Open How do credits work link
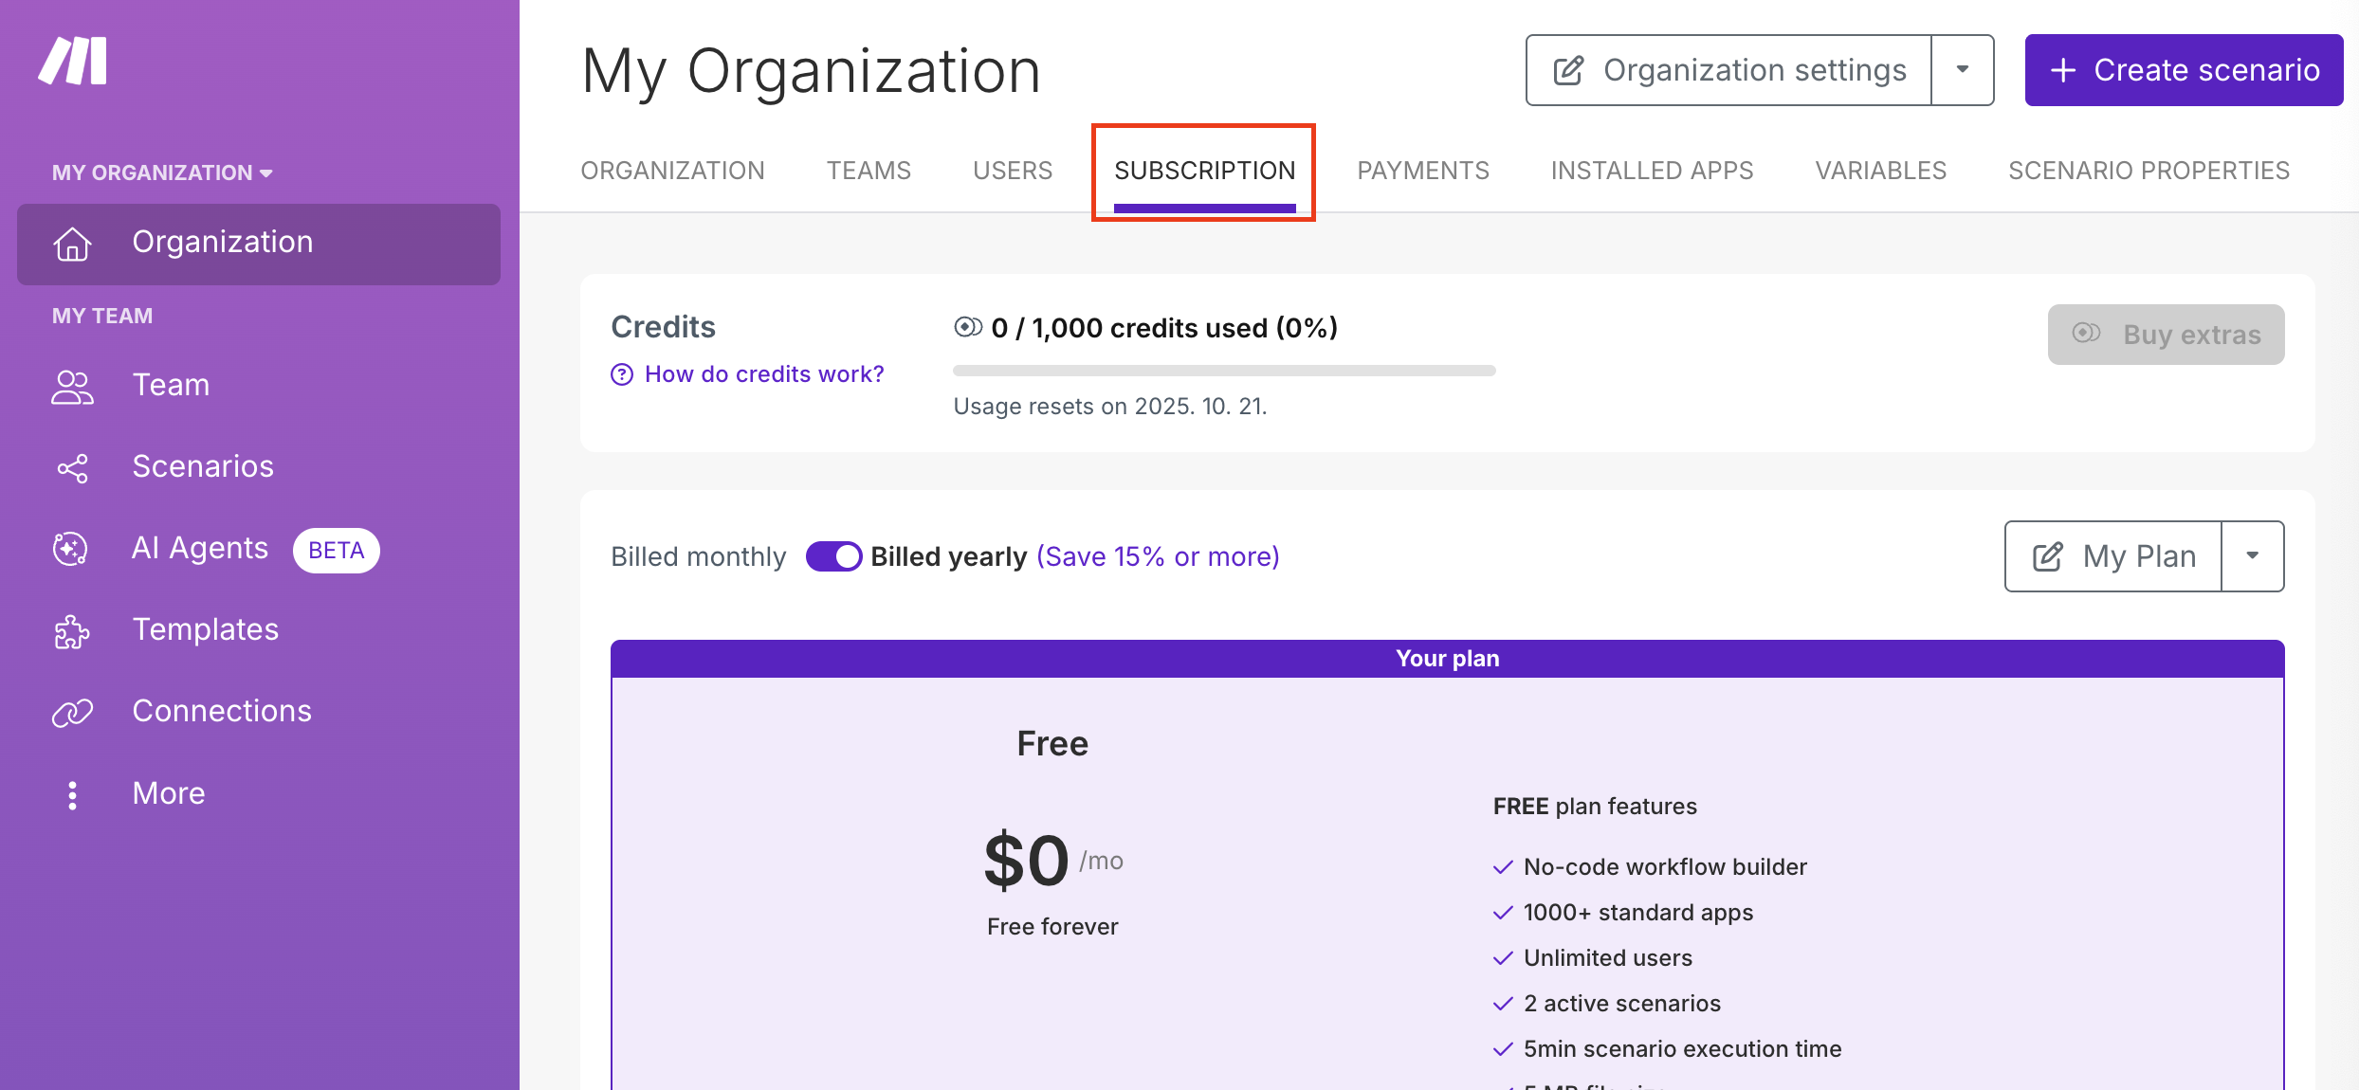 pyautogui.click(x=763, y=374)
